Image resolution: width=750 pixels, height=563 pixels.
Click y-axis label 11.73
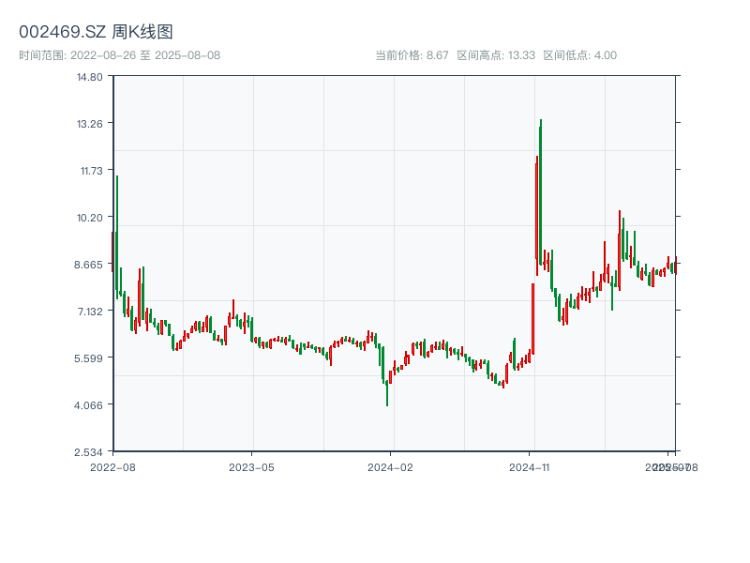point(91,171)
